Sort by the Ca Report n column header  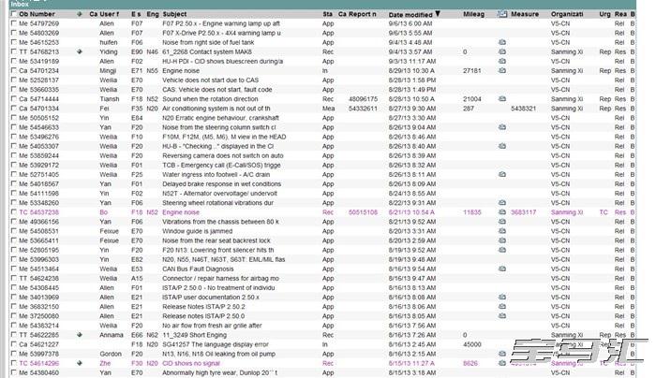point(357,14)
